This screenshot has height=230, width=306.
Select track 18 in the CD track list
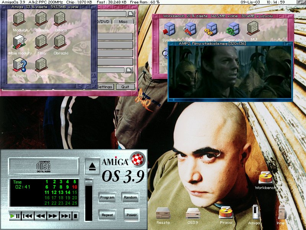pyautogui.click(x=61, y=198)
